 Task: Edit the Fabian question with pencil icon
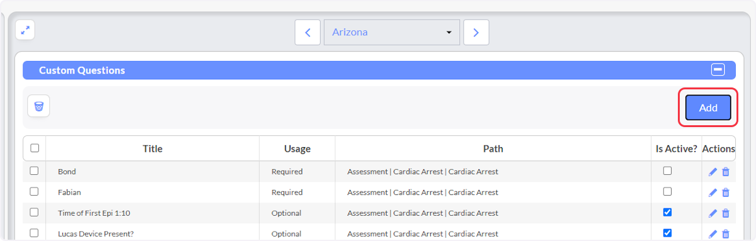[713, 193]
